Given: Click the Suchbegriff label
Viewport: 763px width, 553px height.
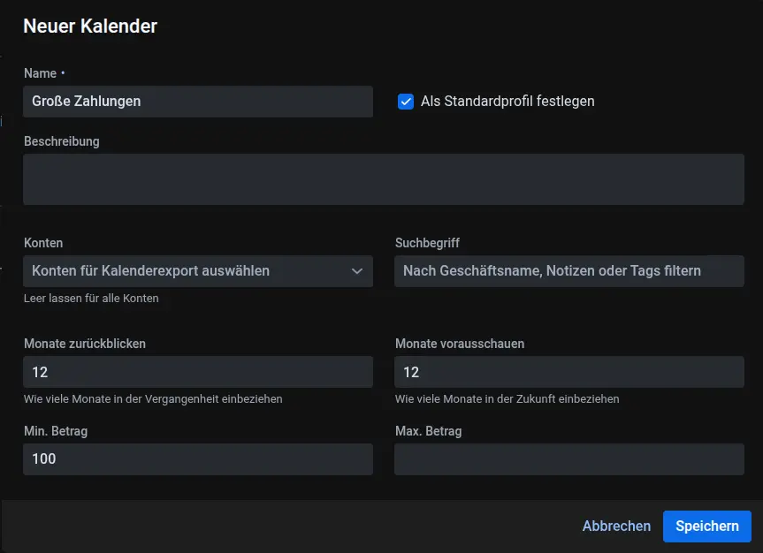Looking at the screenshot, I should click(x=427, y=243).
